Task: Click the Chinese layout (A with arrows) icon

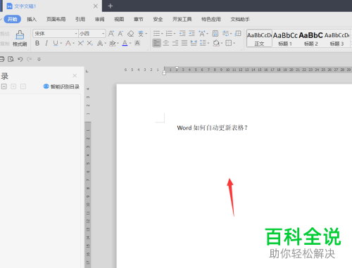Action: [202, 34]
